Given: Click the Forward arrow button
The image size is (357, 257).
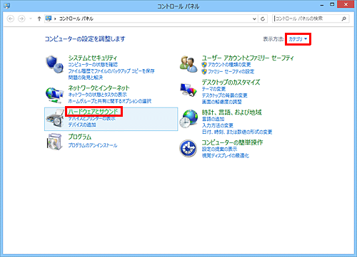Looking at the screenshot, I should tap(21, 19).
